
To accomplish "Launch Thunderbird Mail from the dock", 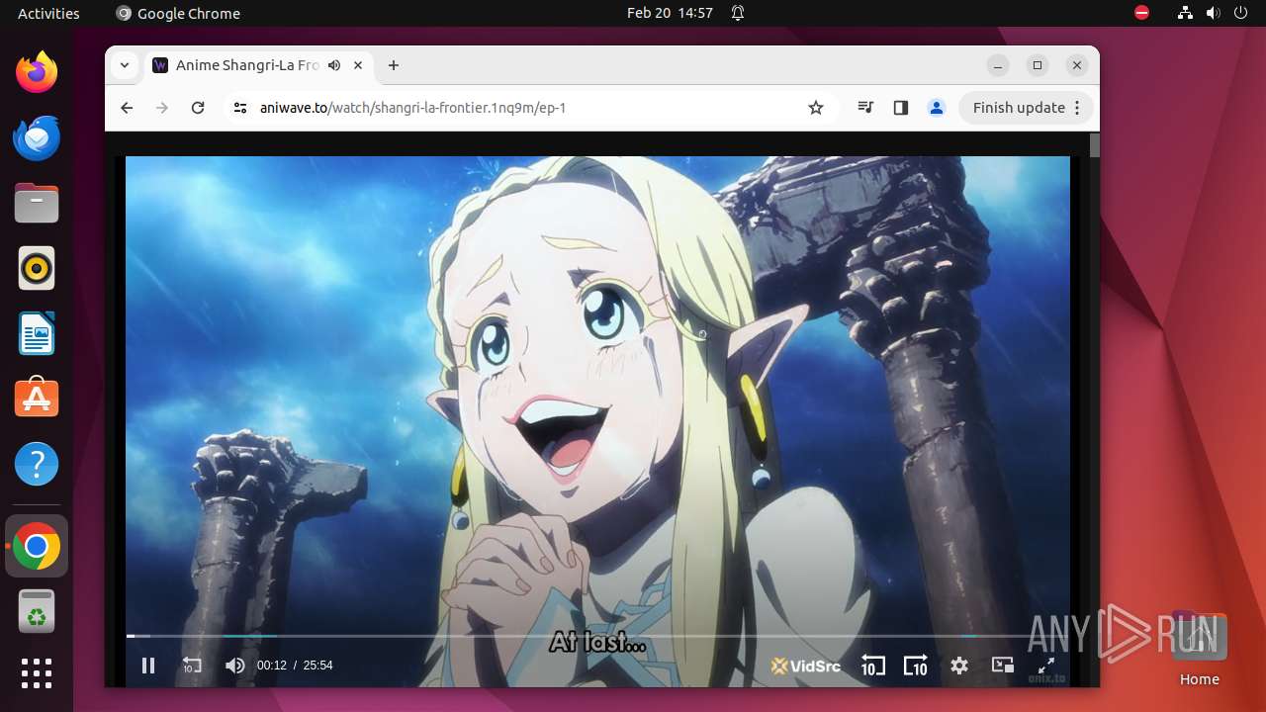I will tap(37, 137).
